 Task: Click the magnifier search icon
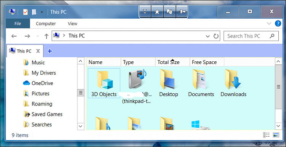(x=272, y=36)
